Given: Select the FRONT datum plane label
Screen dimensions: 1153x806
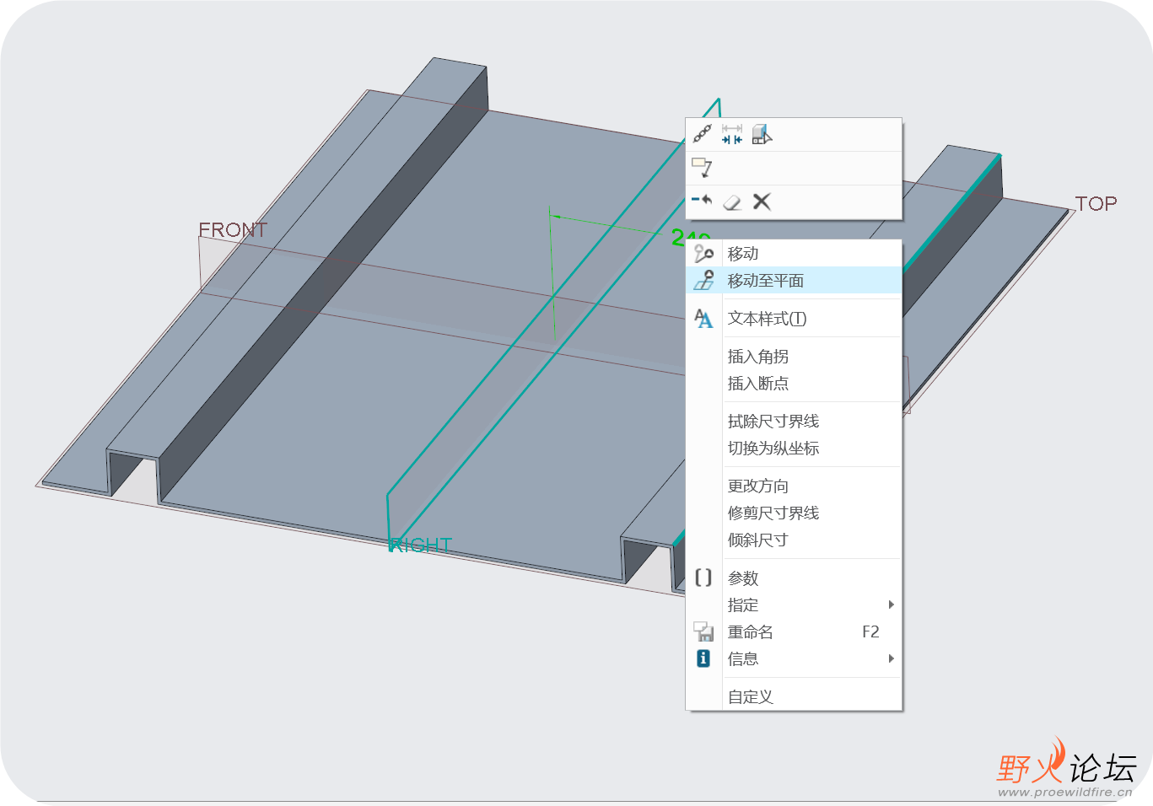Looking at the screenshot, I should coord(233,230).
